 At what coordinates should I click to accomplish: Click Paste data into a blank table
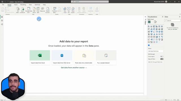(84, 58)
